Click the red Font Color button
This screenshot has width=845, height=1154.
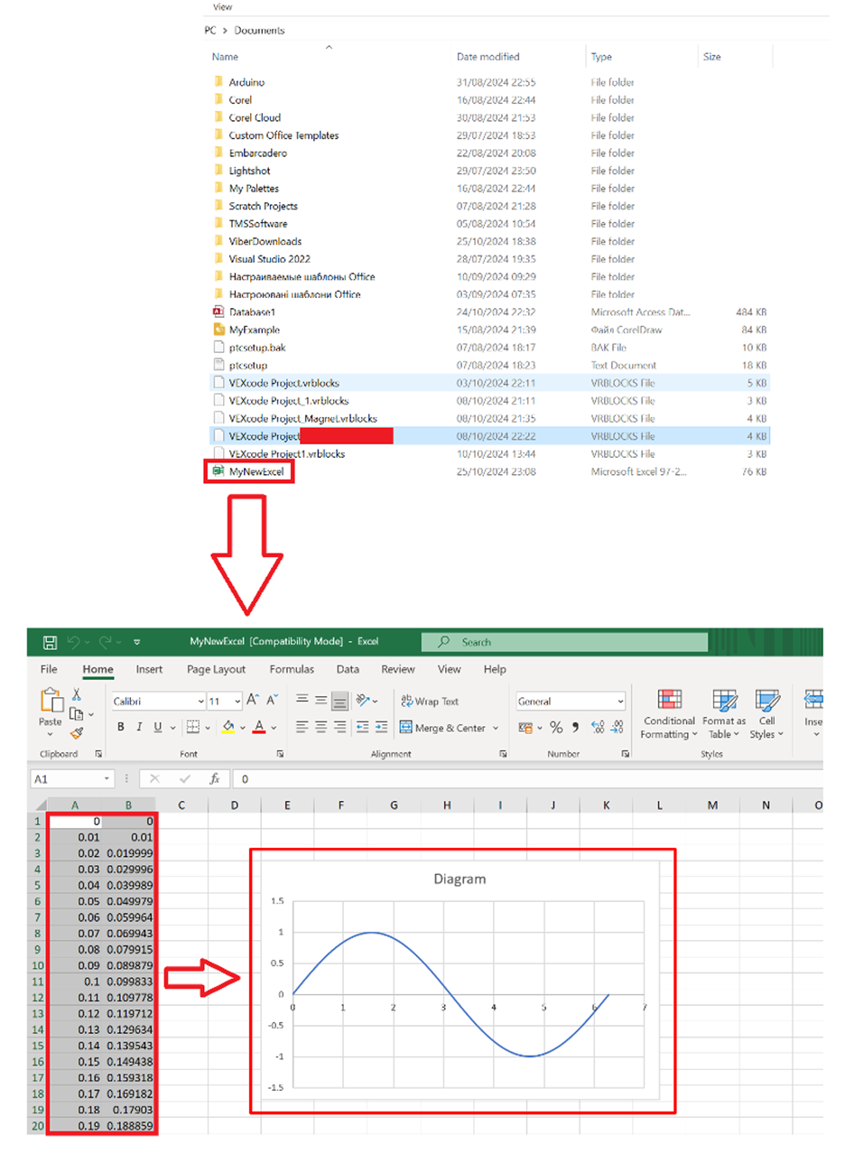[x=259, y=727]
